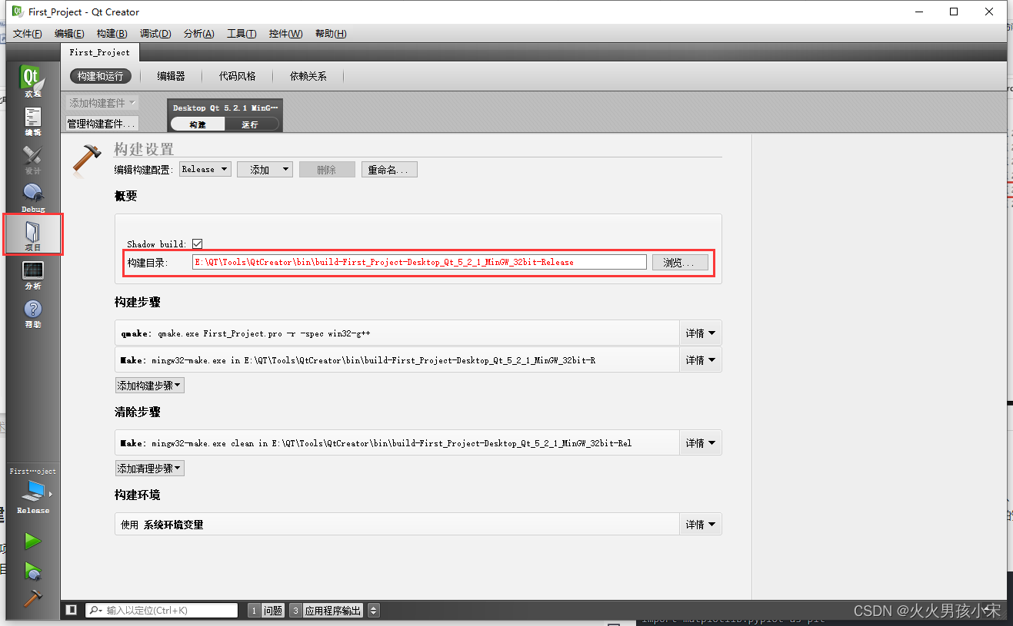
Task: Open the Analyze menu
Action: [x=198, y=34]
